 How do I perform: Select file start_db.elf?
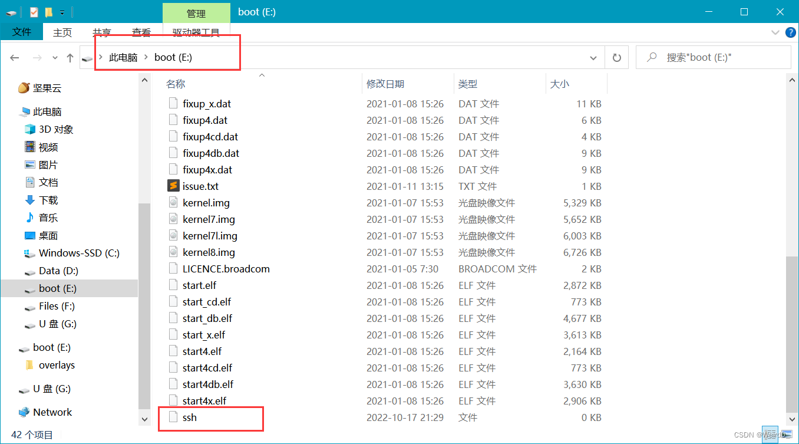pyautogui.click(x=207, y=318)
